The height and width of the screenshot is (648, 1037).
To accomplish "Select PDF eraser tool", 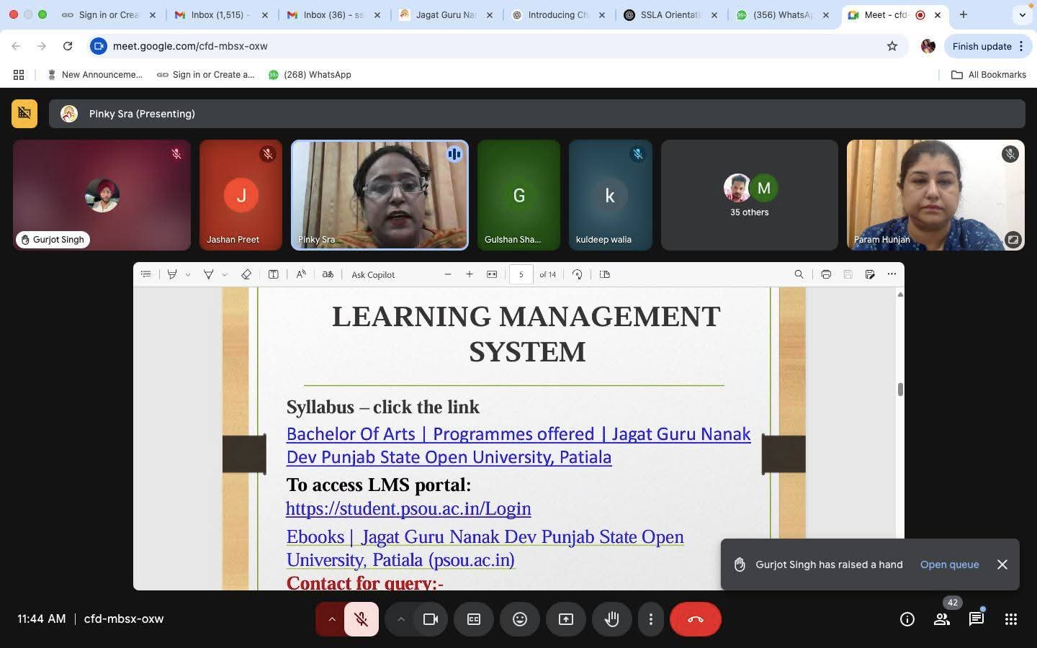I will 246,274.
